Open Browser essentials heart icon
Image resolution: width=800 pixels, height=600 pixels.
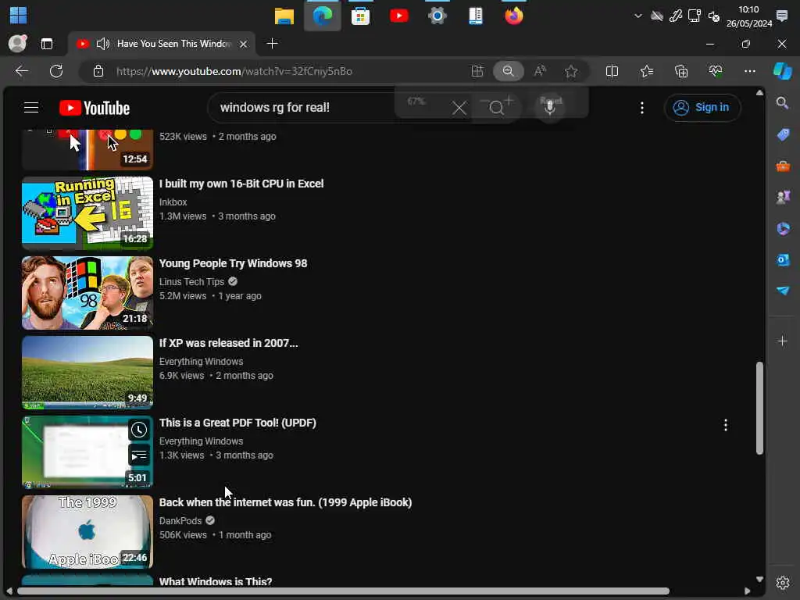716,71
